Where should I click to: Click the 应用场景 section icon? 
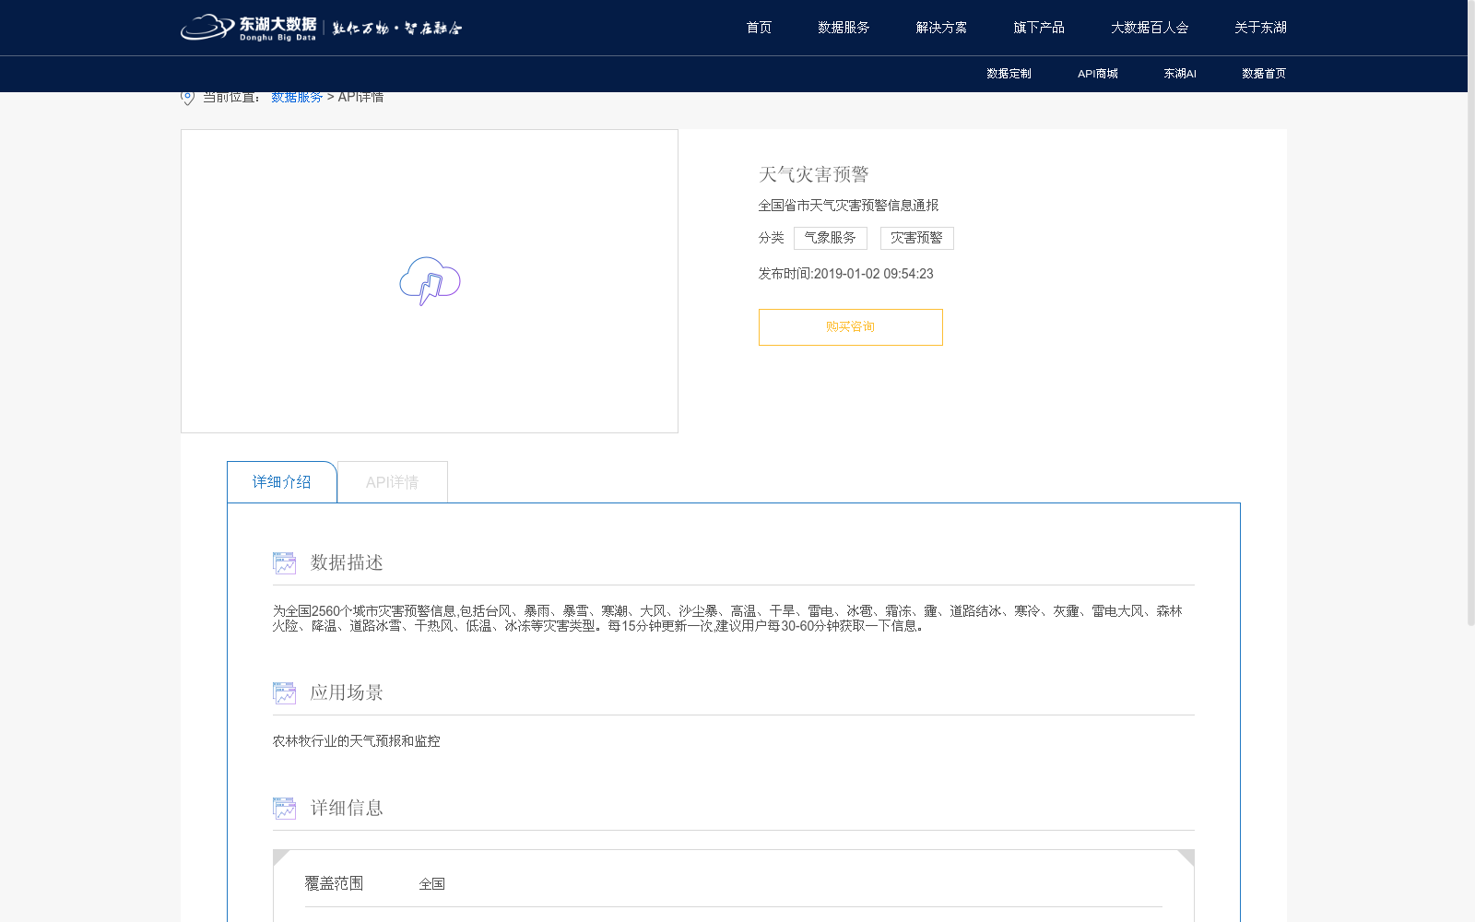(x=285, y=693)
